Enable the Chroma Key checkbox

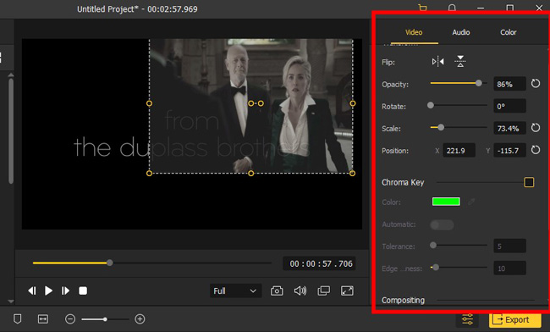[x=529, y=182]
